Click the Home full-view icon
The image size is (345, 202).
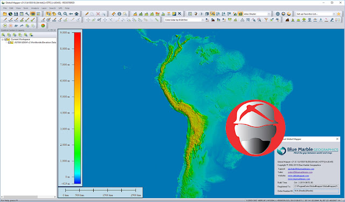[x=77, y=14]
